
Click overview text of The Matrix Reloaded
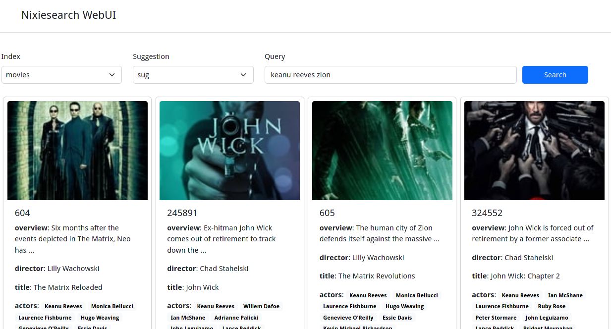(73, 239)
